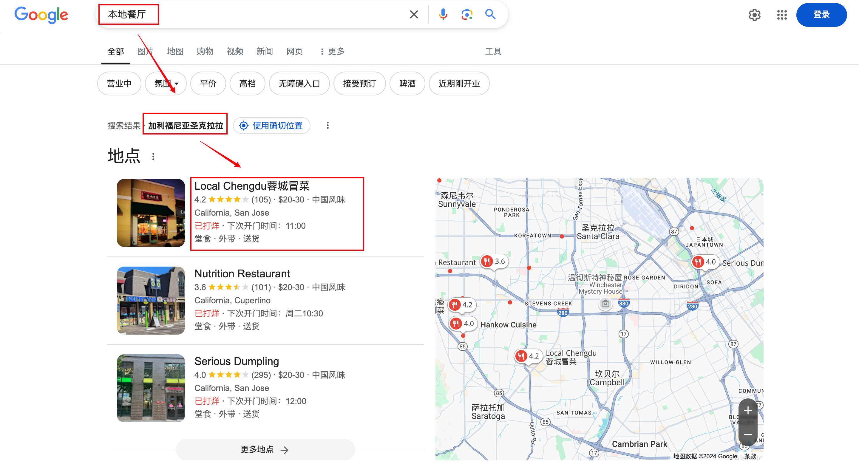
Task: Open Google Lens image search icon
Action: pyautogui.click(x=467, y=14)
